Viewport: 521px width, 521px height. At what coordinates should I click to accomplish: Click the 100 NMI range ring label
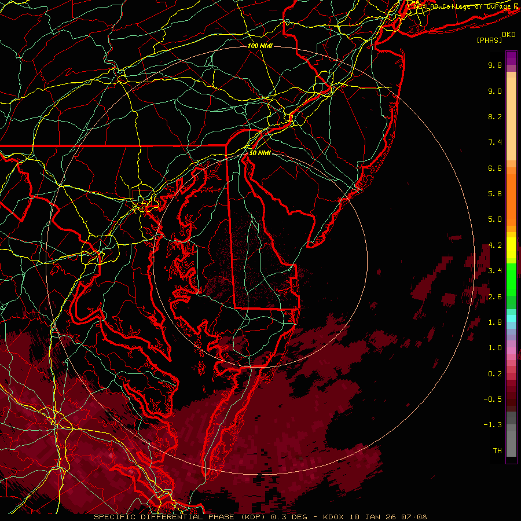tap(260, 46)
